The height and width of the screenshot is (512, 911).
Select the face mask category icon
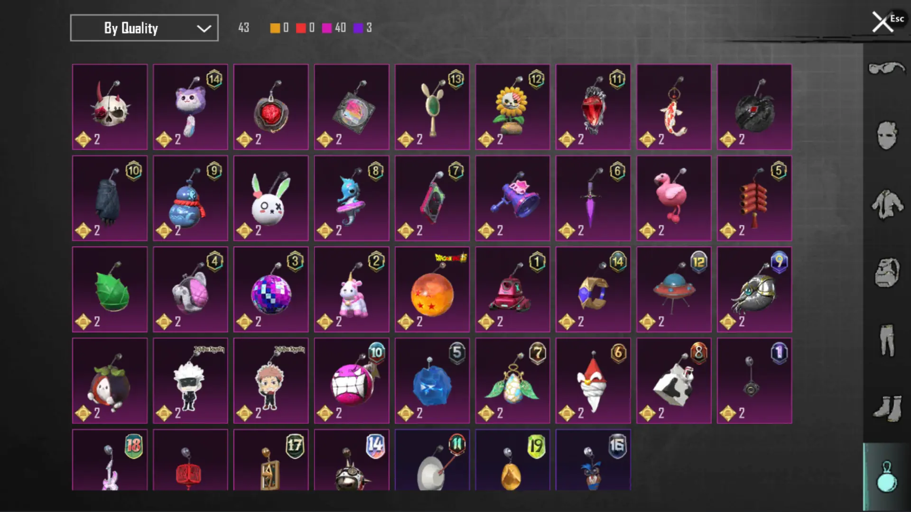coord(887,136)
